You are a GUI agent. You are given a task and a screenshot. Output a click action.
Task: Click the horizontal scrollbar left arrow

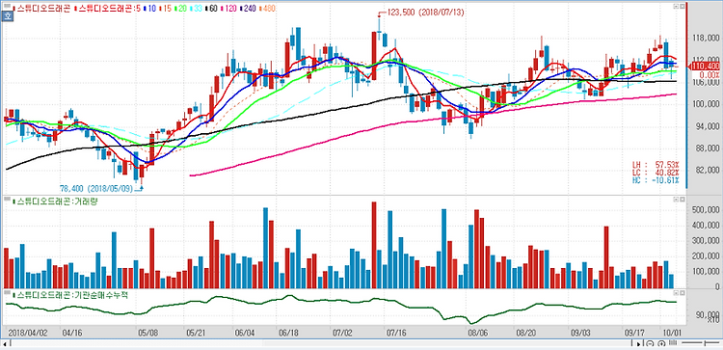tap(4, 344)
